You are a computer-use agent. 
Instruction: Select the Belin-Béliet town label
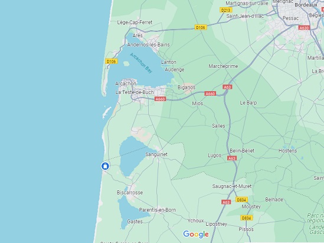pos(242,151)
